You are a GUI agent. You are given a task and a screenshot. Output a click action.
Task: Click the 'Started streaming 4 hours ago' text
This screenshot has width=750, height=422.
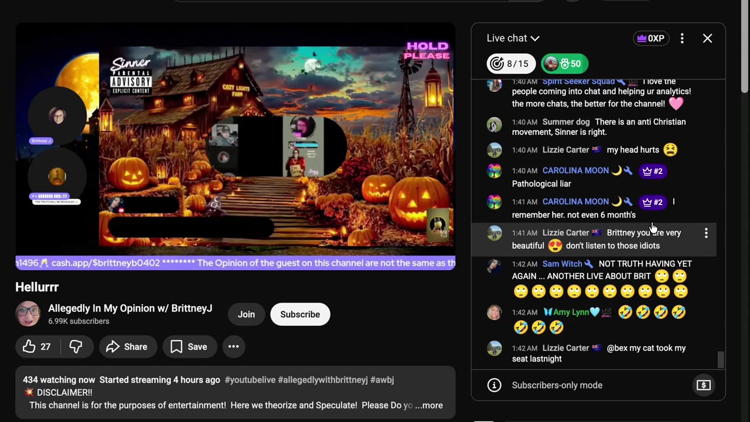click(159, 380)
